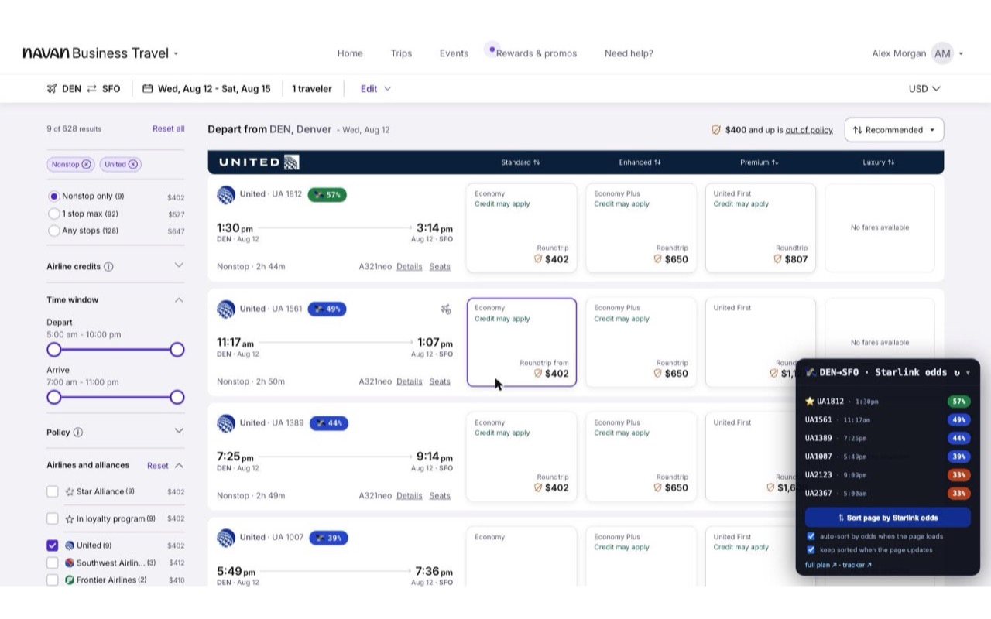Open the Recommended sort dropdown

pyautogui.click(x=894, y=130)
